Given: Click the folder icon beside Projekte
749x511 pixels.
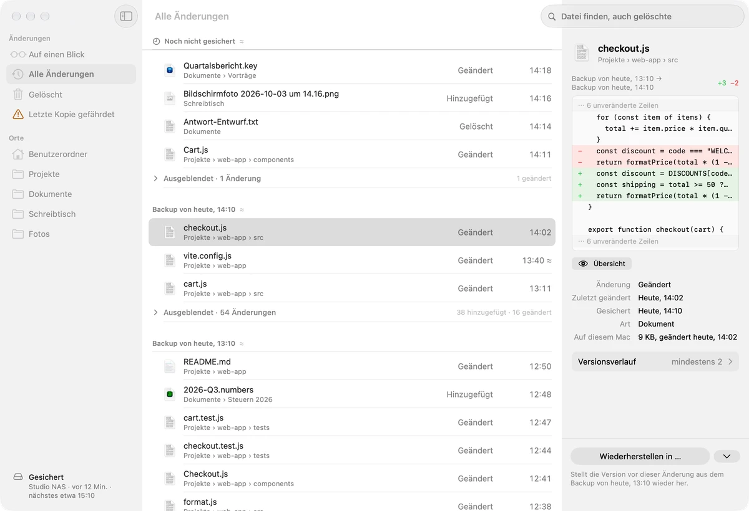Looking at the screenshot, I should pyautogui.click(x=18, y=174).
